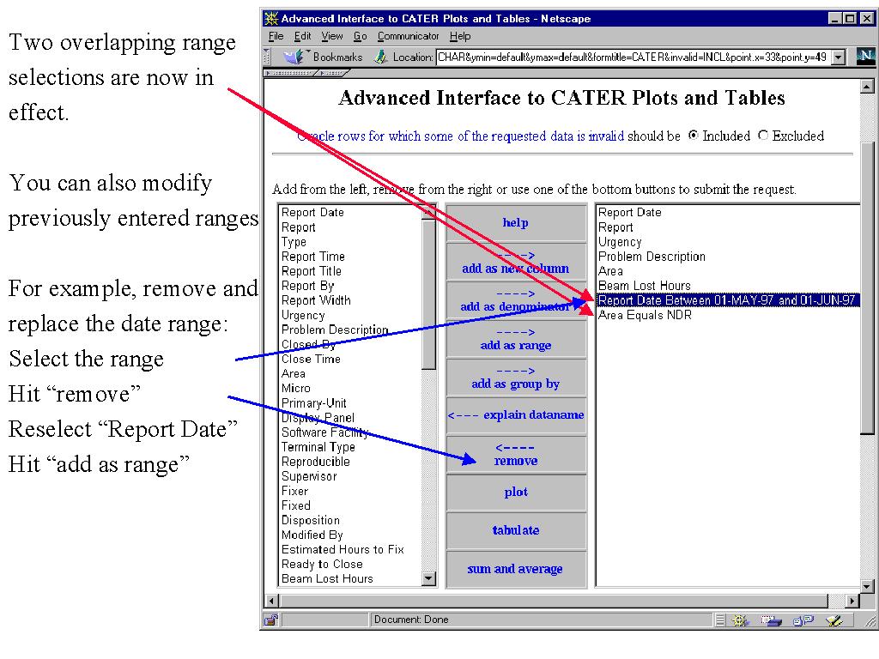The image size is (879, 659).
Task: Open Navigator from the component bar icon
Action: point(741,620)
